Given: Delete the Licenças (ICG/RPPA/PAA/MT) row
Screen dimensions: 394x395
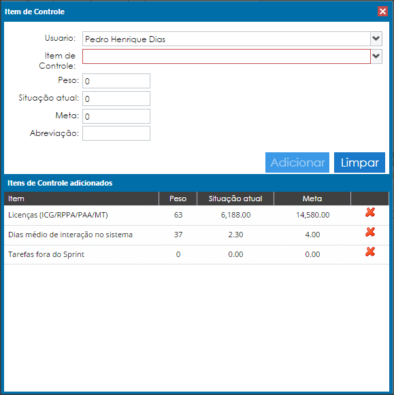Looking at the screenshot, I should (370, 212).
